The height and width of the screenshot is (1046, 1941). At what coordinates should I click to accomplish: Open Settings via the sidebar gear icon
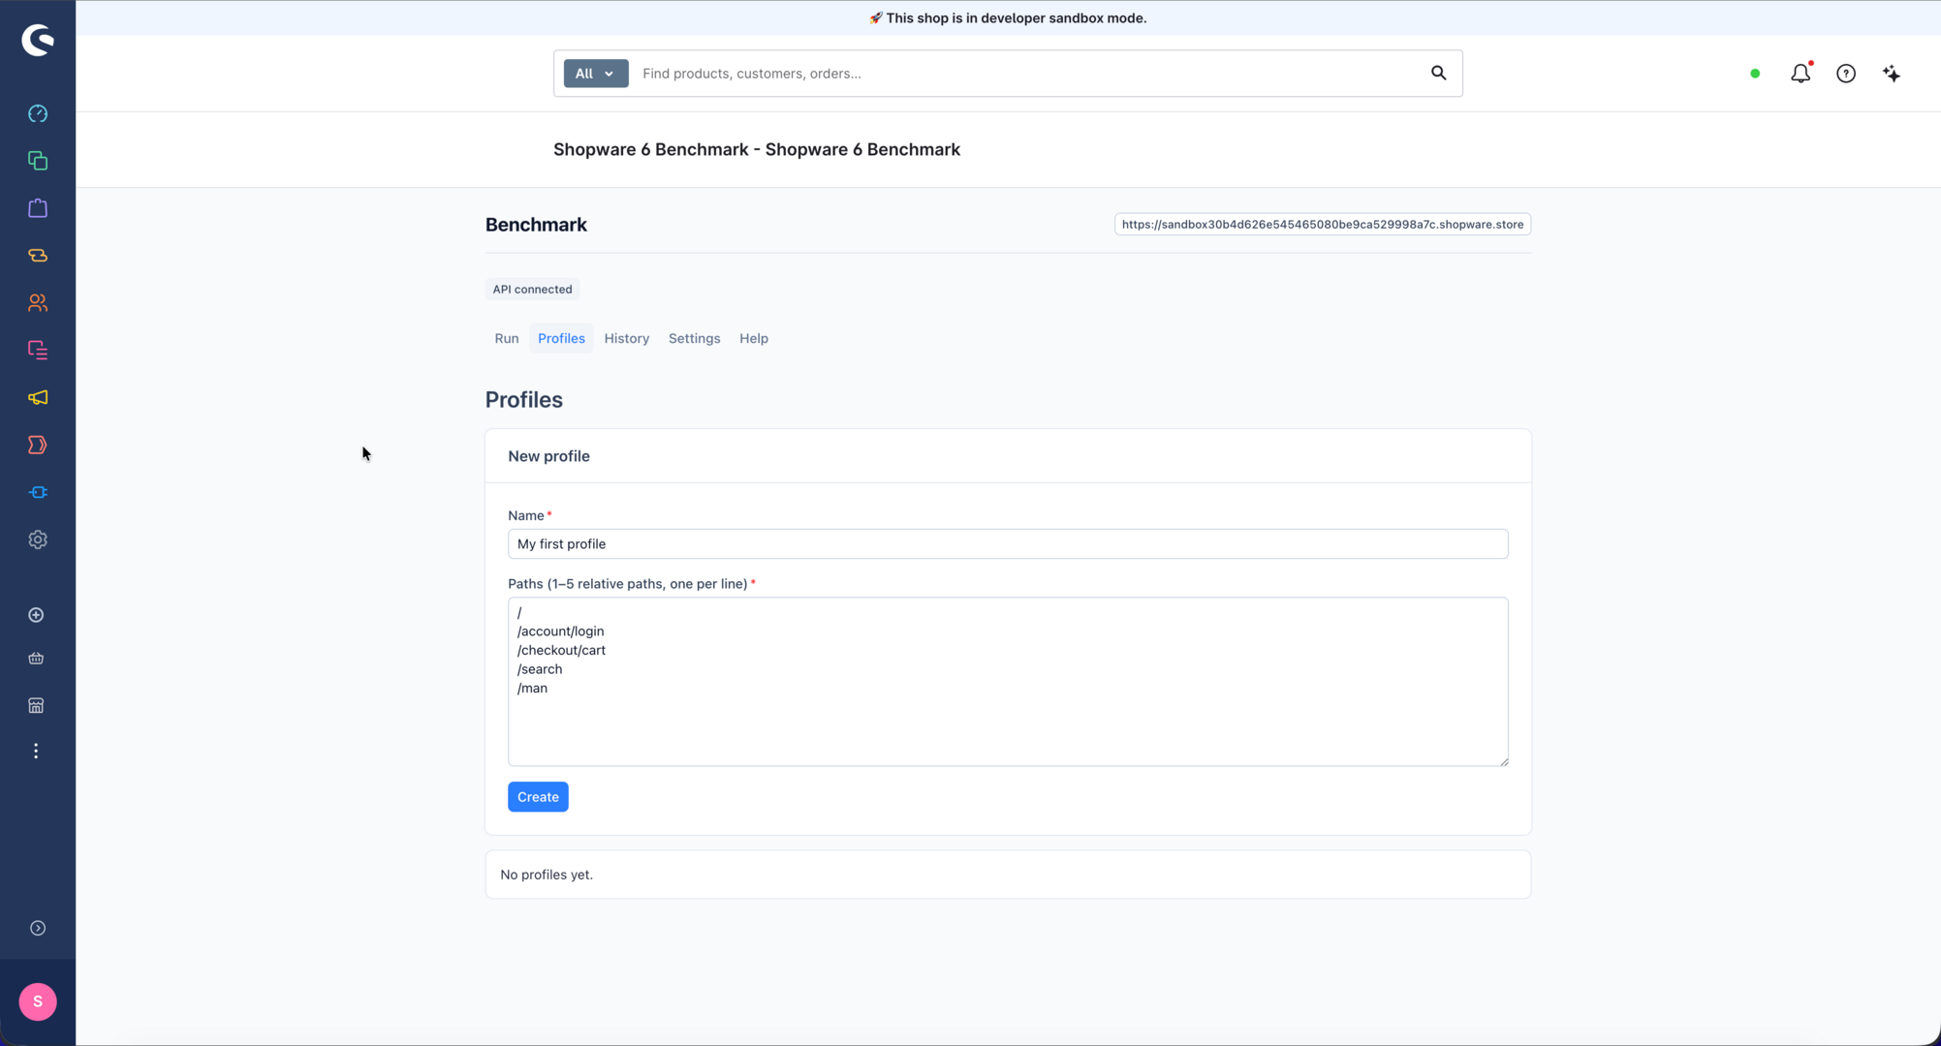[x=38, y=539]
